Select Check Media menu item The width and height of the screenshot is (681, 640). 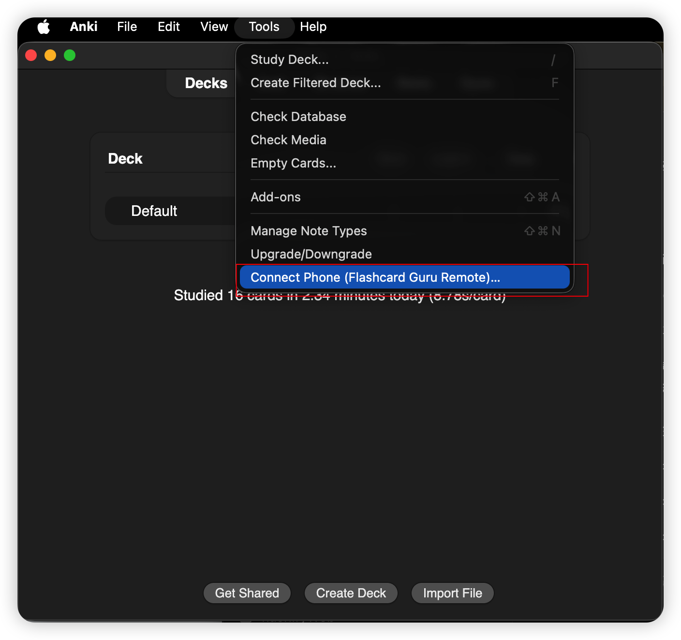(x=405, y=140)
